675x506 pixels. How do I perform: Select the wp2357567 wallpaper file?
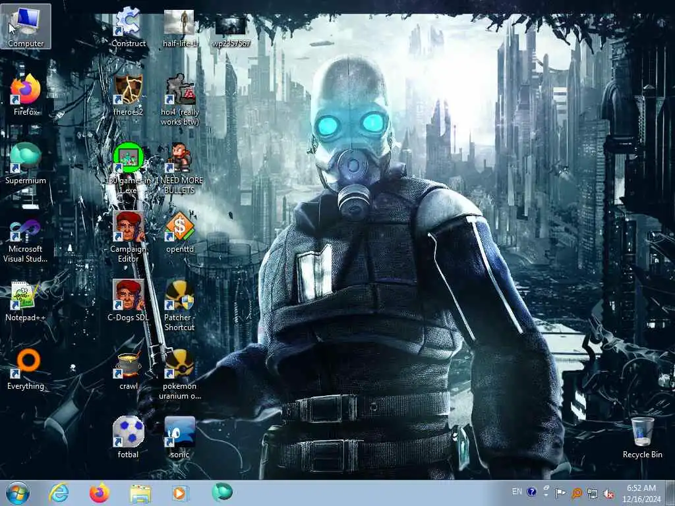pyautogui.click(x=231, y=30)
